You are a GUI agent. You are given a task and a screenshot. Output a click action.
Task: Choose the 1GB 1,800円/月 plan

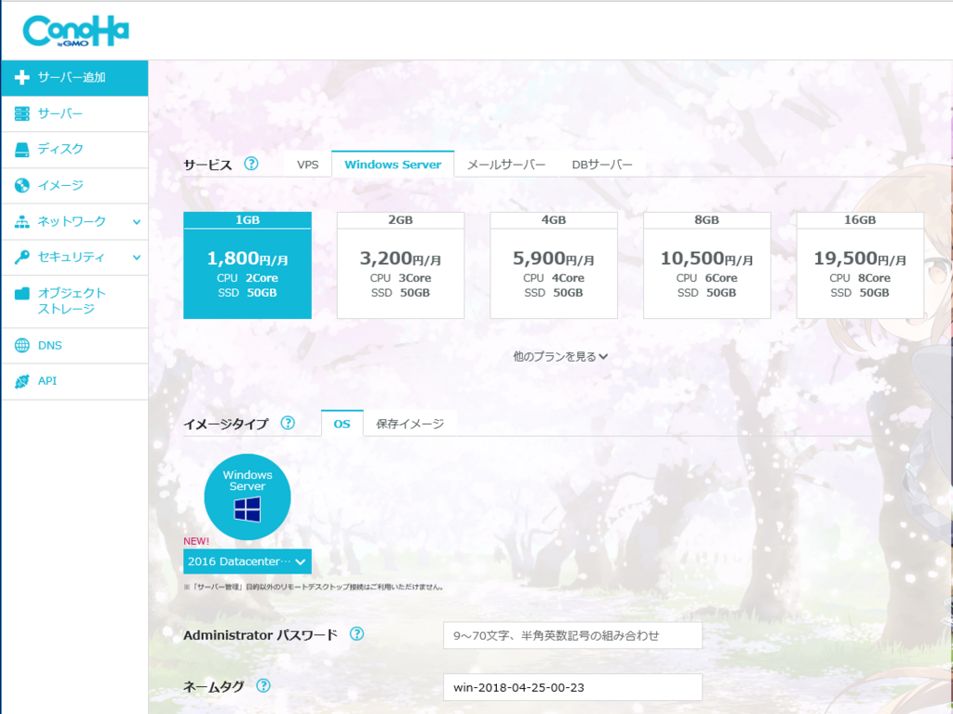248,265
